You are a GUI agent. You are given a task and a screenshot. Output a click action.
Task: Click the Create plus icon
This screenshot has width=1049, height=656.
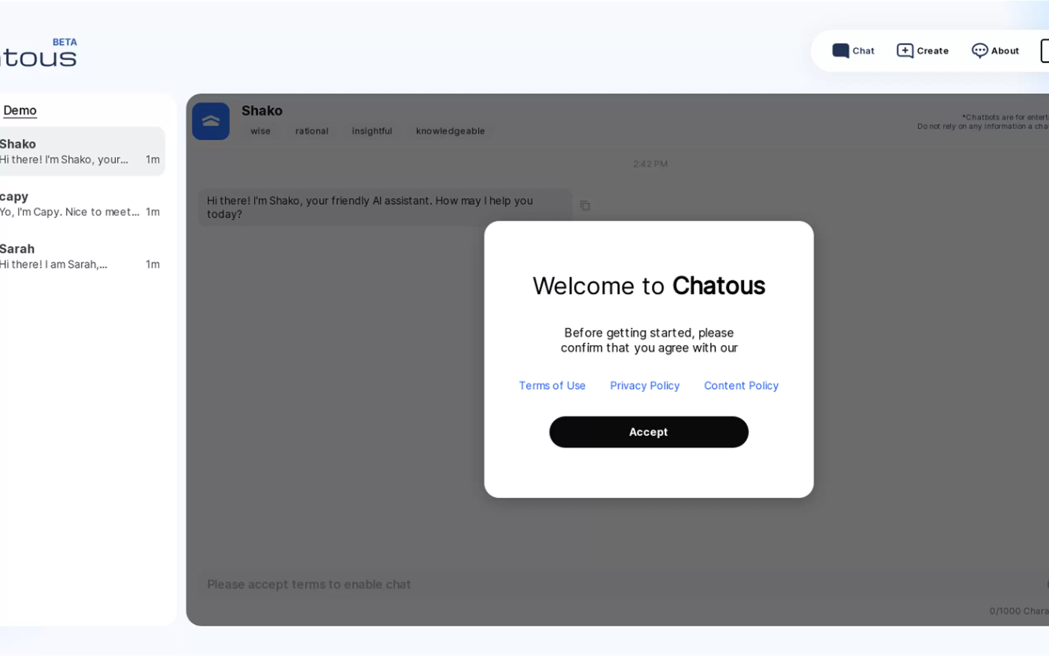point(904,51)
